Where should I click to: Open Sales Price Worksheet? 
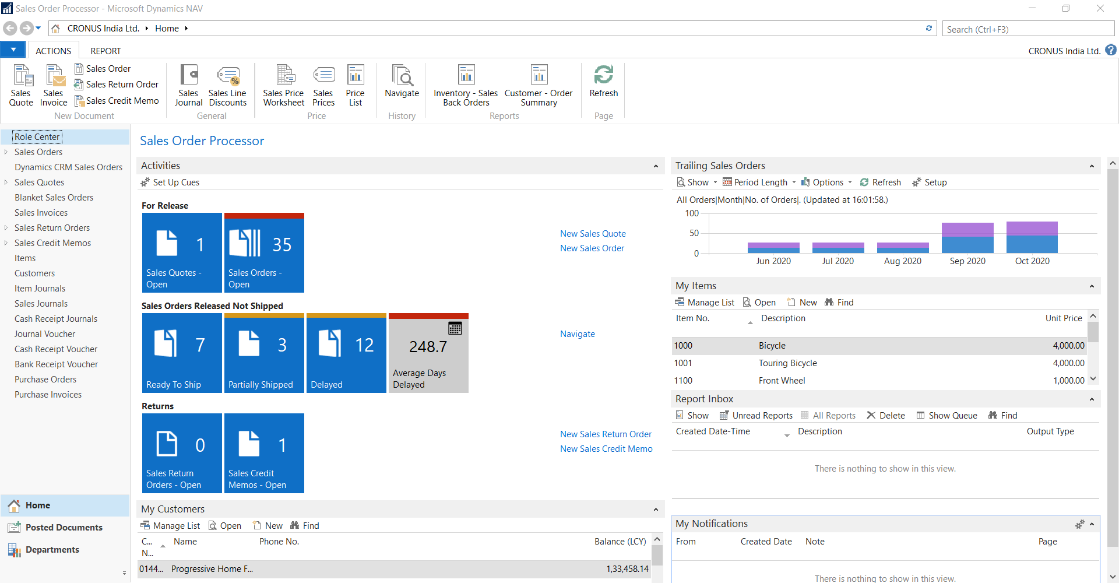(283, 85)
